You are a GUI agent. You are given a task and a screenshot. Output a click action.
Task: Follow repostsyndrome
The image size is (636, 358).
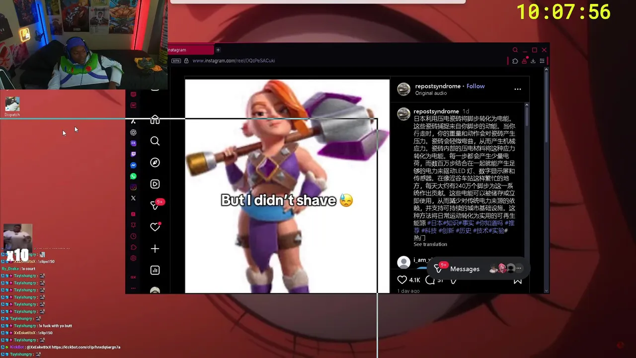click(x=476, y=86)
